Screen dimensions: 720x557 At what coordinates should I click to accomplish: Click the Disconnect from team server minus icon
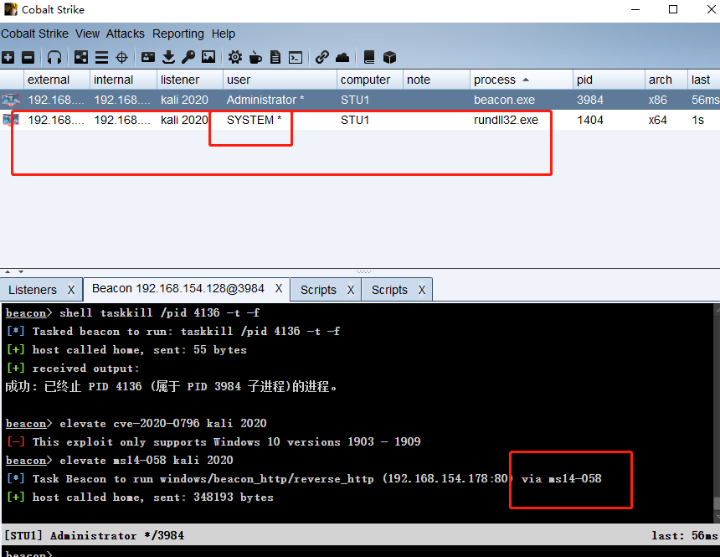(28, 58)
